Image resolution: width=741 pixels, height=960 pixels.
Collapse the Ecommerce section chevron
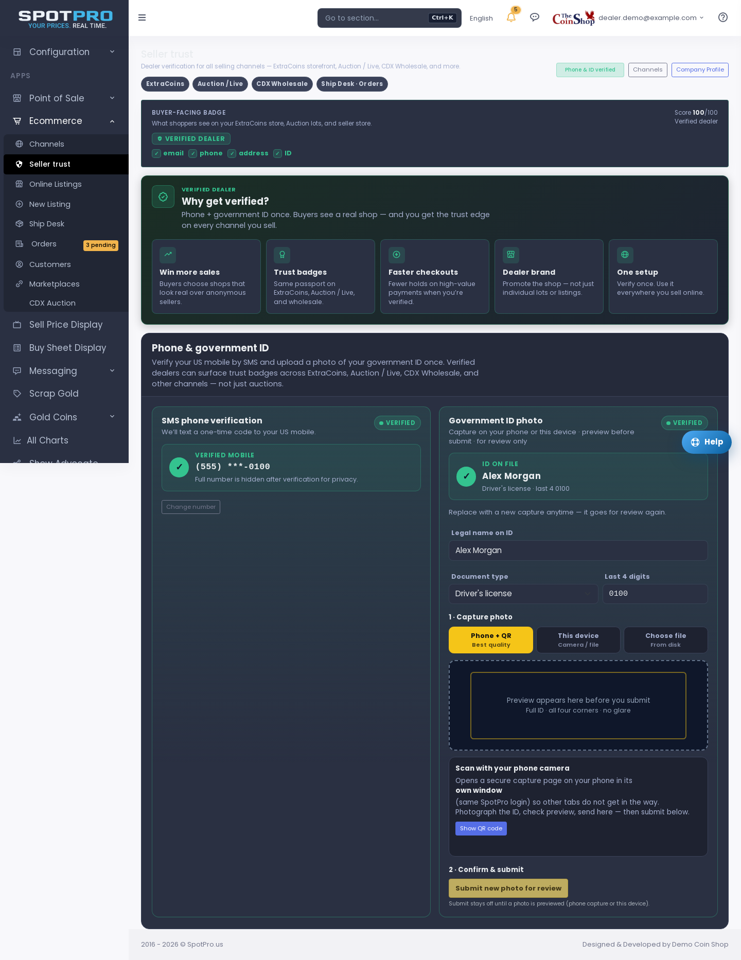tap(112, 121)
